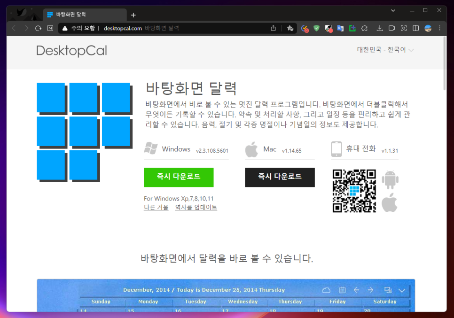Click the Thursday column header in preview
The height and width of the screenshot is (318, 454).
point(290,302)
